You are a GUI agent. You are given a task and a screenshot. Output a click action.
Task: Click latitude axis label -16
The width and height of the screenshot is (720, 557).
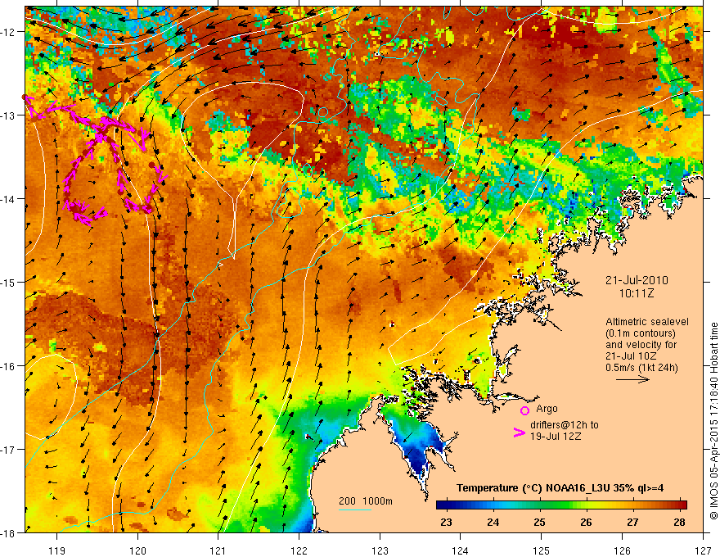[x=9, y=366]
